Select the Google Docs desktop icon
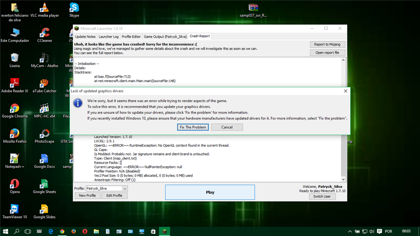 tap(44, 161)
